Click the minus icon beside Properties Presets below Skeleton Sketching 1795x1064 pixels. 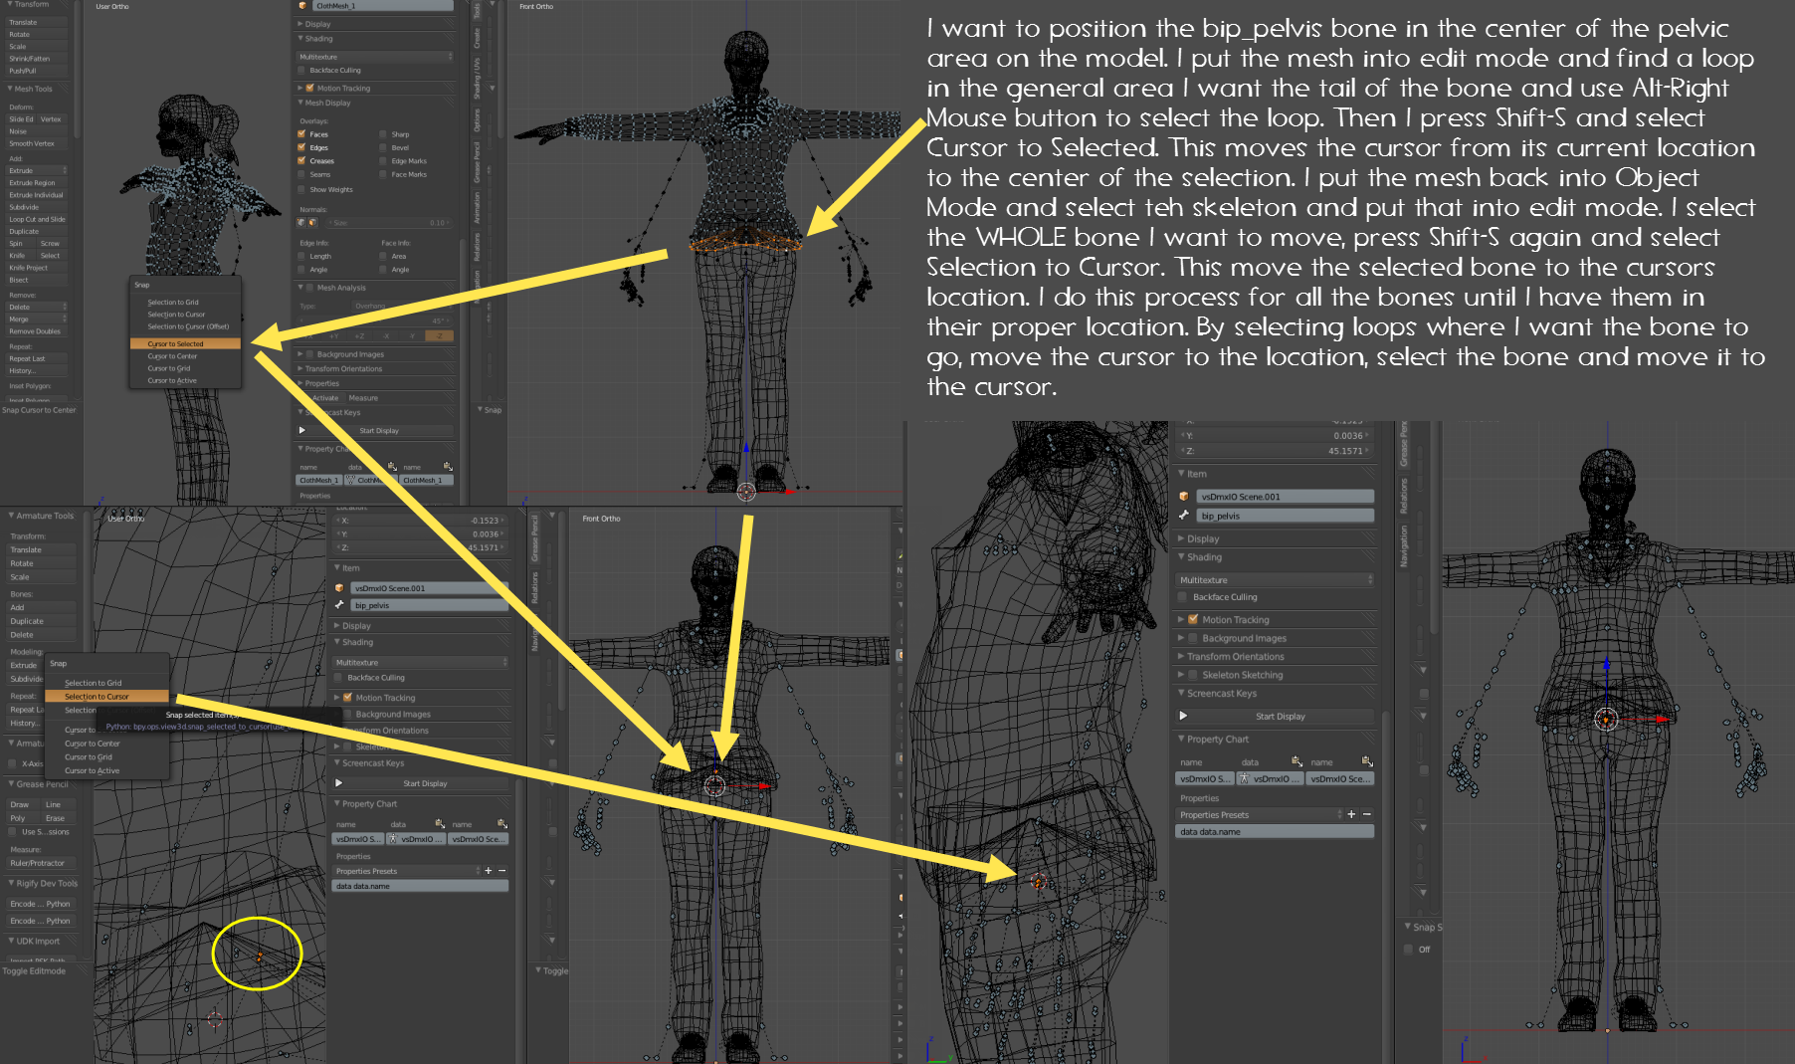tap(1367, 814)
